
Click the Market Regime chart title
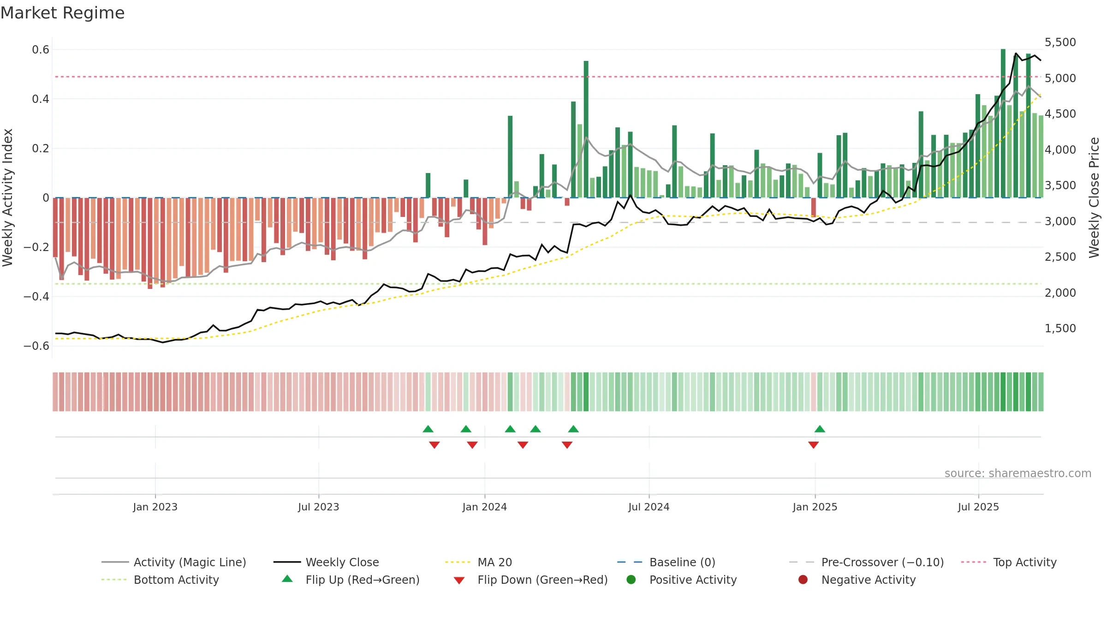(62, 13)
